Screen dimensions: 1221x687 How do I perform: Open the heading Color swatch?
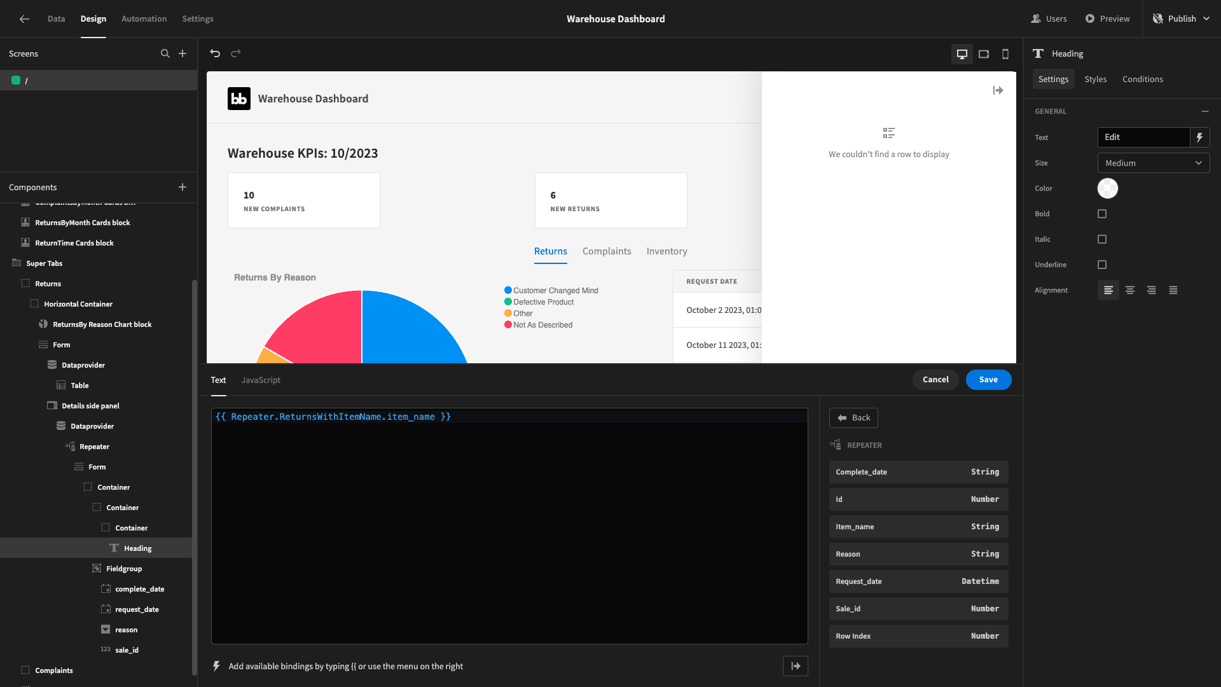(x=1108, y=188)
